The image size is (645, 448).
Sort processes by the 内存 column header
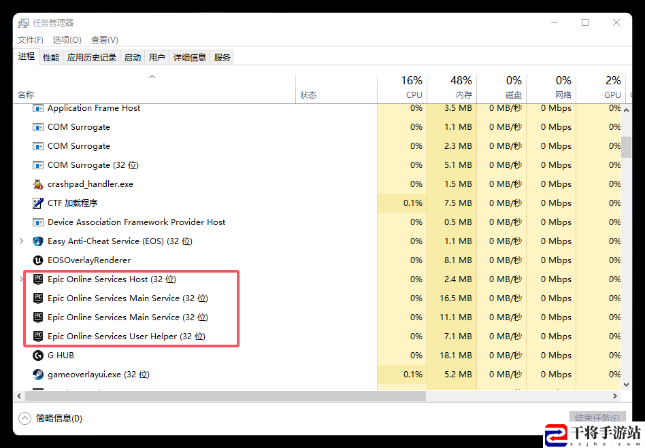click(x=452, y=87)
